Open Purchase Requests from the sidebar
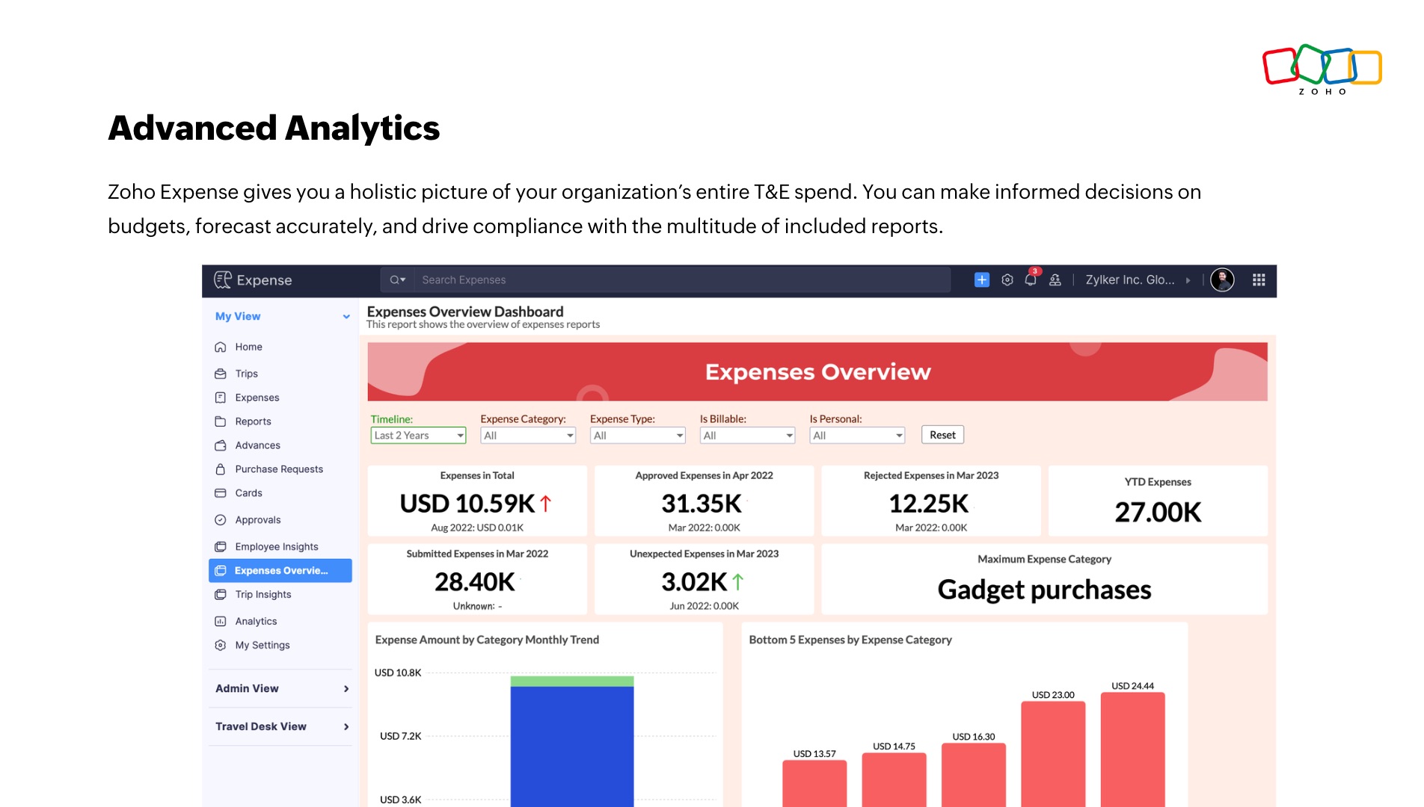The image size is (1424, 807). coord(278,469)
